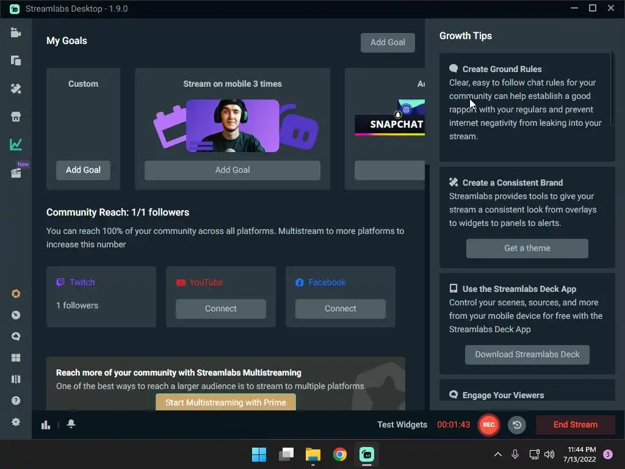Screen dimensions: 625x469
Task: Click the YouTube logo icon
Action: [x=181, y=283]
